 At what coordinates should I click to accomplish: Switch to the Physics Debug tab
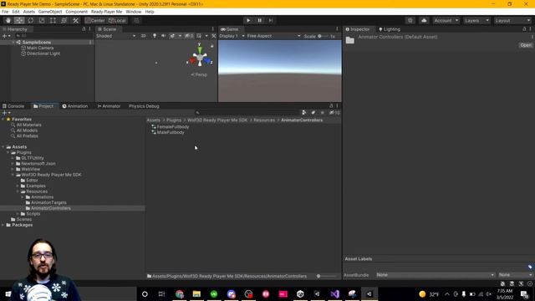[144, 106]
